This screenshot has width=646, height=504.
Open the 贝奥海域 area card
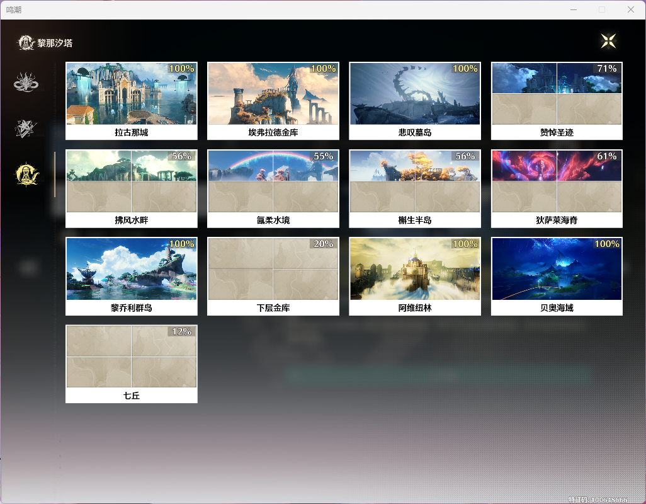(557, 277)
